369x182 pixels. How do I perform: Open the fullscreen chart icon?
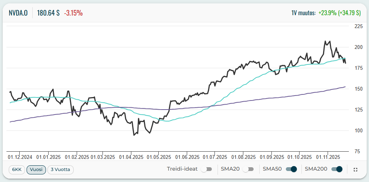[355, 169]
